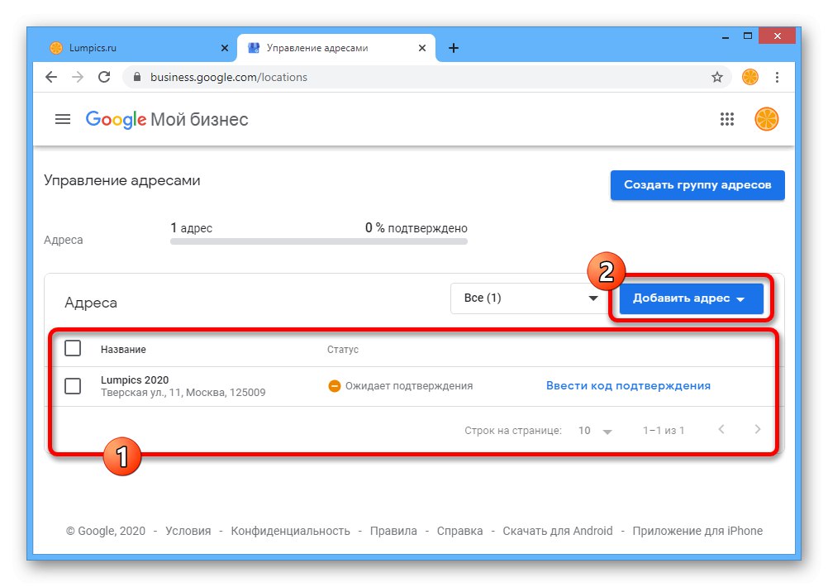Image resolution: width=828 pixels, height=587 pixels.
Task: Tick the select-all checkbox in the table header
Action: 73,349
